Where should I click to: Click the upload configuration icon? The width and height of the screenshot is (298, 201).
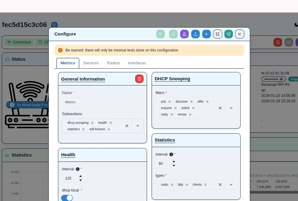click(x=195, y=34)
